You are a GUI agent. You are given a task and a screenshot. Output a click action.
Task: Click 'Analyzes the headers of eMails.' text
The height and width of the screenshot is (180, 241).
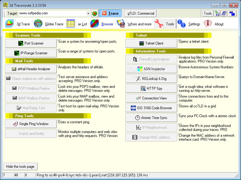point(81,67)
